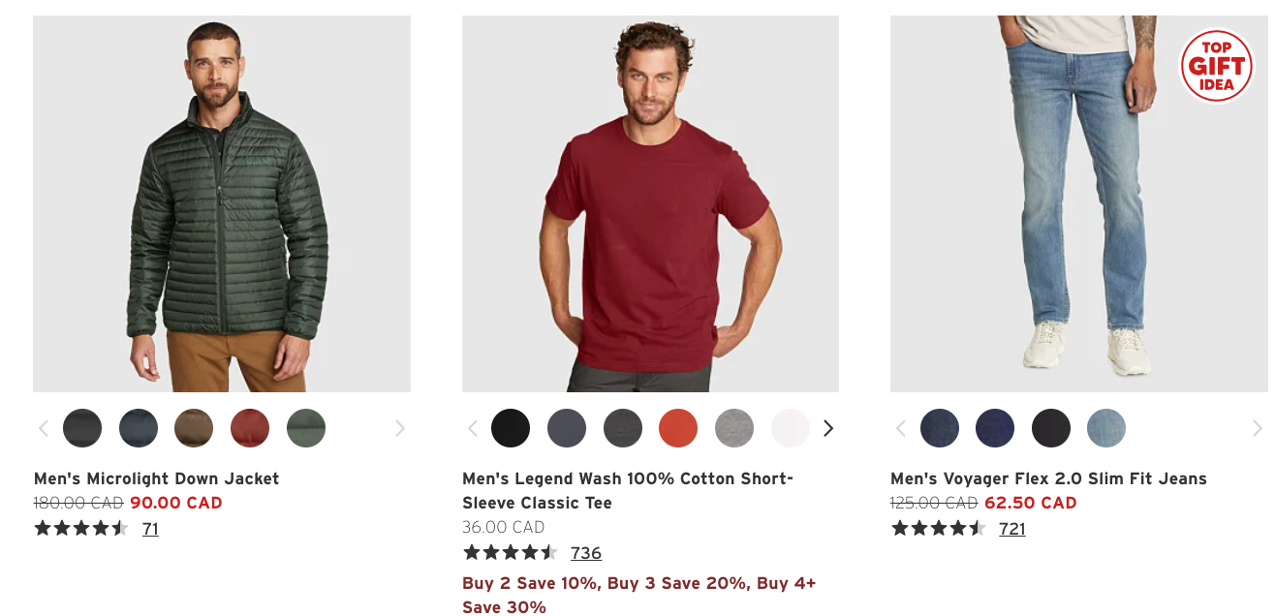Viewport: 1275px width, 616px height.
Task: Select the orange-red swatch for the Classic Tee
Action: click(678, 428)
